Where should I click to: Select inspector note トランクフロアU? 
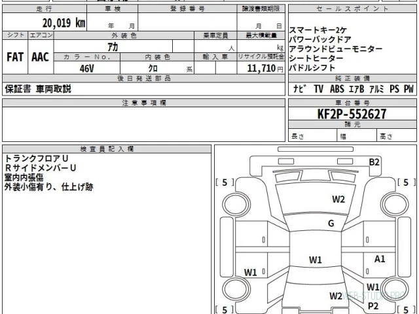coord(37,158)
